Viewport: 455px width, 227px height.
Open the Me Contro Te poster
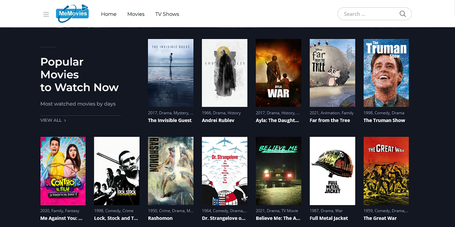coord(63,171)
